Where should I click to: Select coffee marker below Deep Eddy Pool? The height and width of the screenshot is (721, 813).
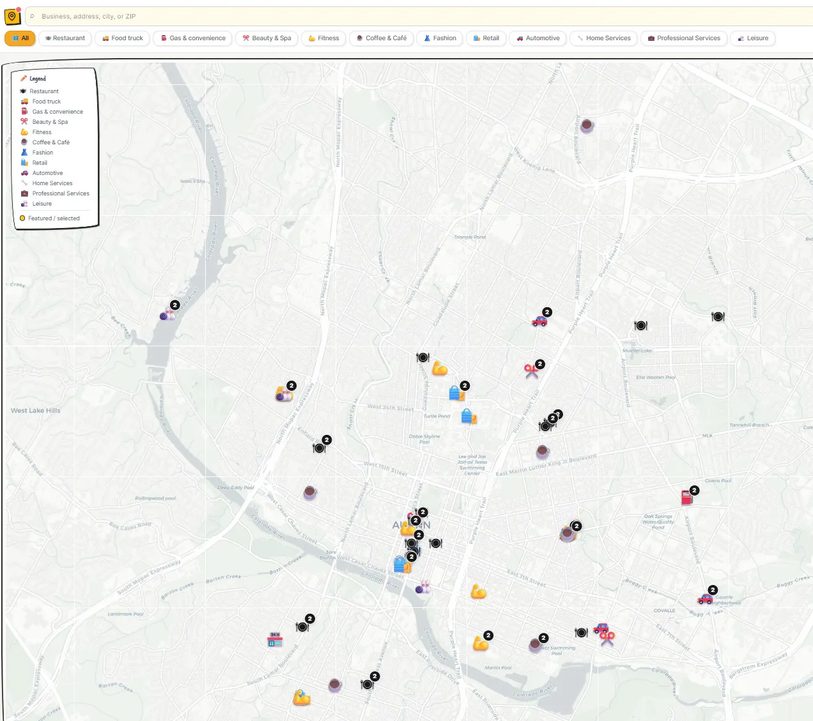tap(310, 492)
